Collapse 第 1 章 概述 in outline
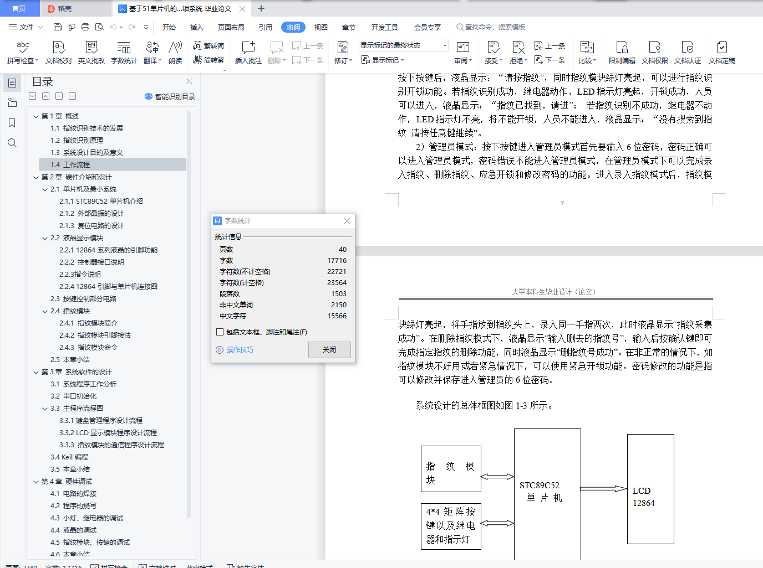Screen dimensions: 763x568 coord(36,116)
